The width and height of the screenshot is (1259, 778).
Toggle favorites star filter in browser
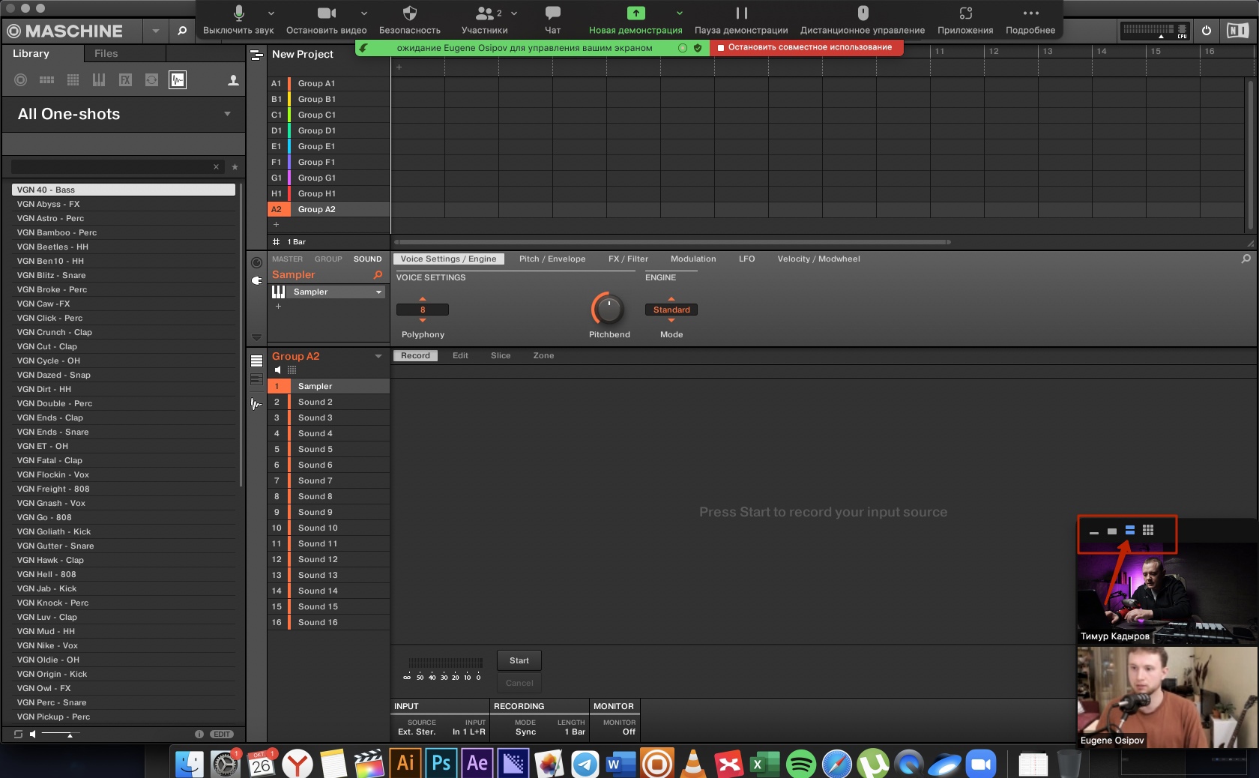tap(235, 167)
